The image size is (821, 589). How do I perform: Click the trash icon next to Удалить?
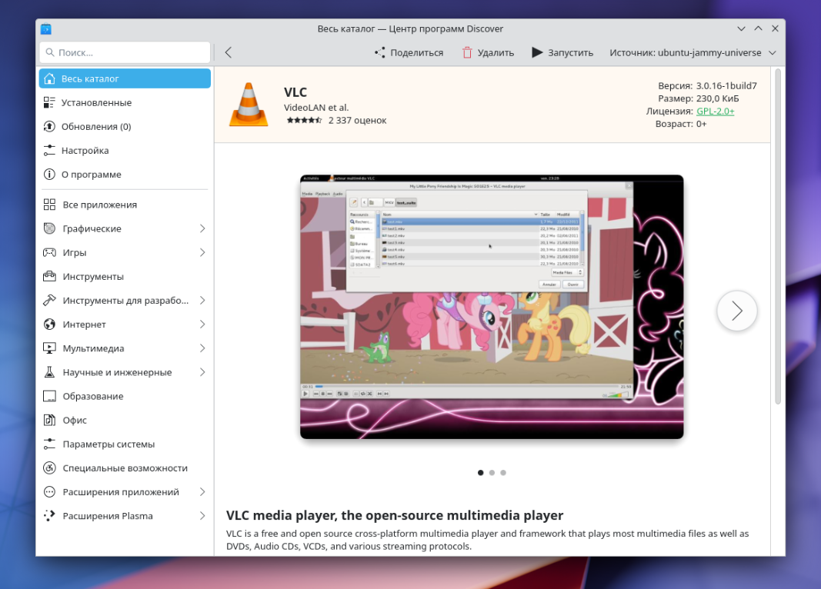tap(467, 52)
